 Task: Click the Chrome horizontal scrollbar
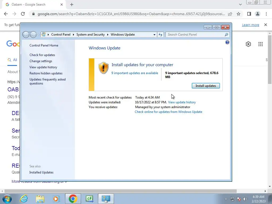point(121,191)
